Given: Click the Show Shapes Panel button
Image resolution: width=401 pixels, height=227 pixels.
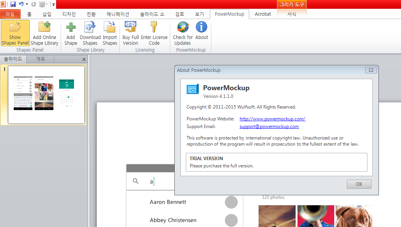Looking at the screenshot, I should point(15,33).
